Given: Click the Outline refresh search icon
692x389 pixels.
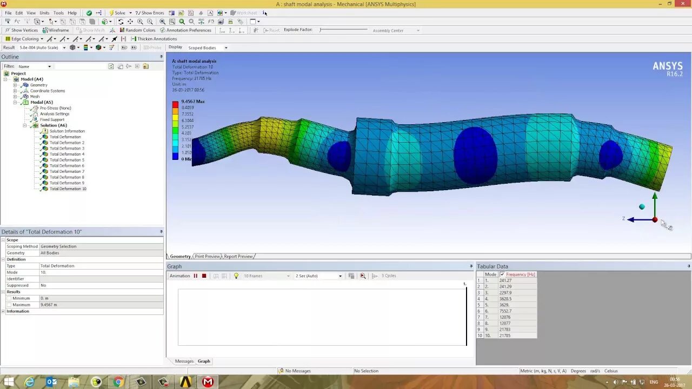Looking at the screenshot, I should 111,66.
